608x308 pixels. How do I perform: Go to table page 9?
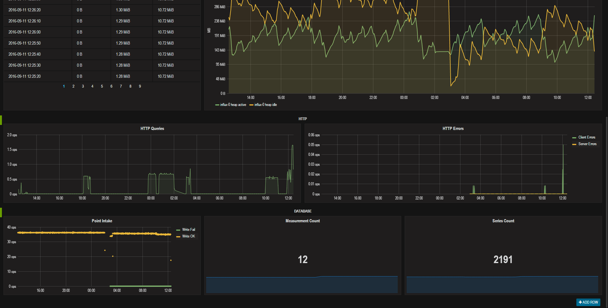(x=140, y=86)
